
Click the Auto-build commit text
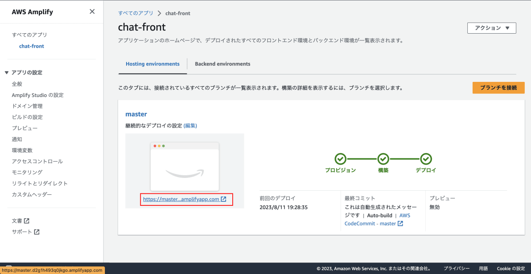pos(380,216)
